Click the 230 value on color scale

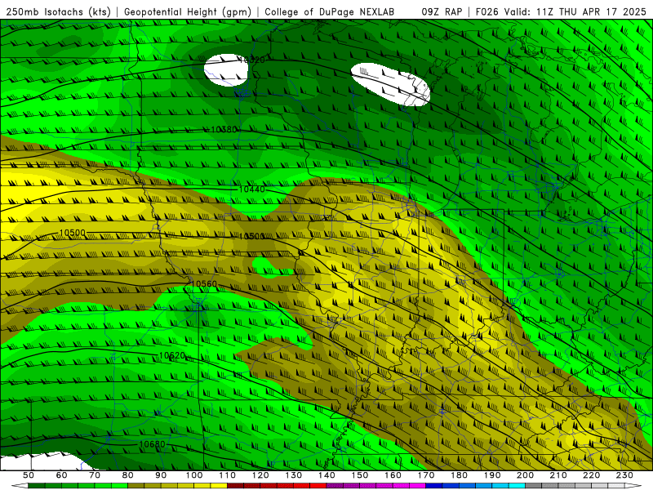(624, 475)
